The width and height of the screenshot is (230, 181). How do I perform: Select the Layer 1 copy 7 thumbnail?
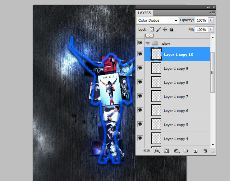coord(156,96)
